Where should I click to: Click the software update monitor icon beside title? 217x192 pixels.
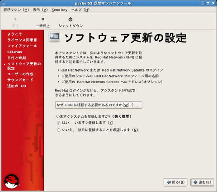pos(54,37)
